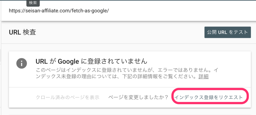256x115 pixels.
Task: Click インデックス登録をリクエスト
Action: pos(208,97)
